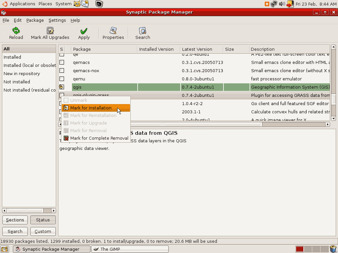Click the Status filter button
This screenshot has width=338, height=253.
(x=43, y=220)
